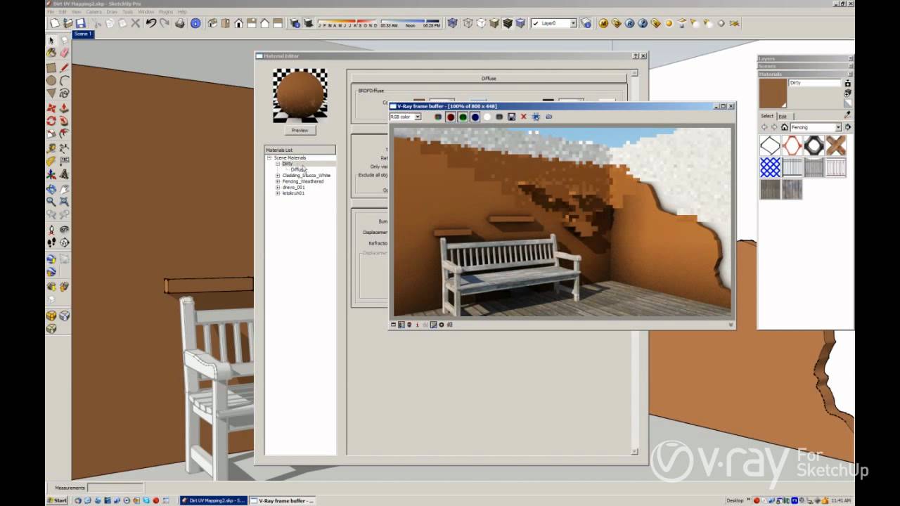Click the Measurements input box
This screenshot has height=506, width=900.
(x=115, y=487)
